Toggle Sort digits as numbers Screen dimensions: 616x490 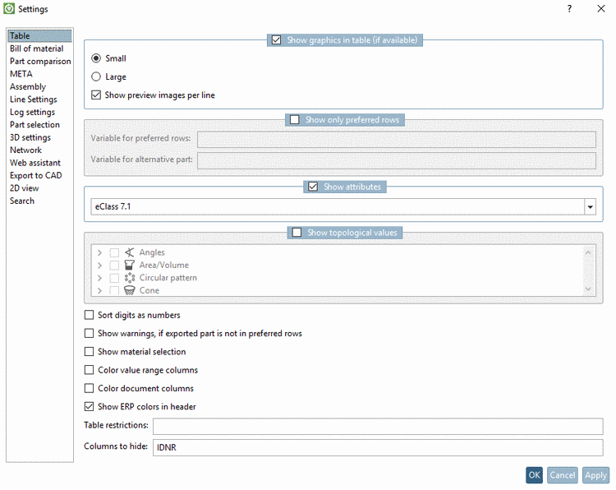pos(90,315)
